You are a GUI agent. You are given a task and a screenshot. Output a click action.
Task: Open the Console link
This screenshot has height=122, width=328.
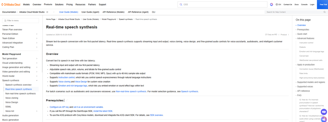(x=304, y=4)
